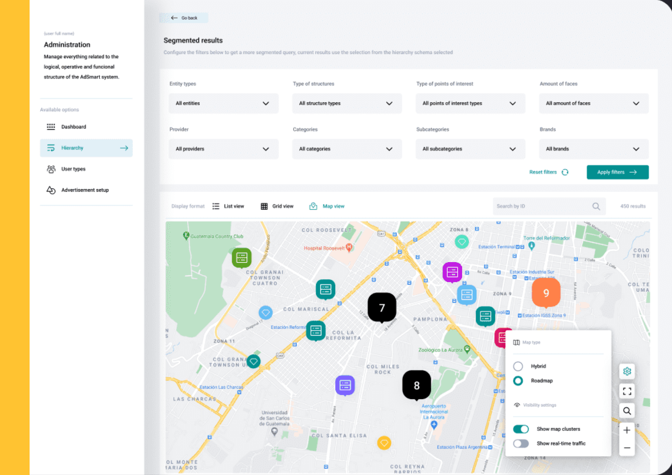Expand the All entities dropdown
The image size is (672, 475).
coord(223,103)
